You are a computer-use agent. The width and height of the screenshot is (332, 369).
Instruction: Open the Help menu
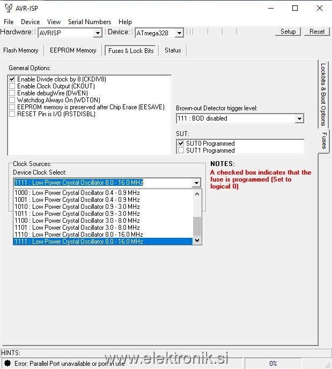[x=125, y=22]
